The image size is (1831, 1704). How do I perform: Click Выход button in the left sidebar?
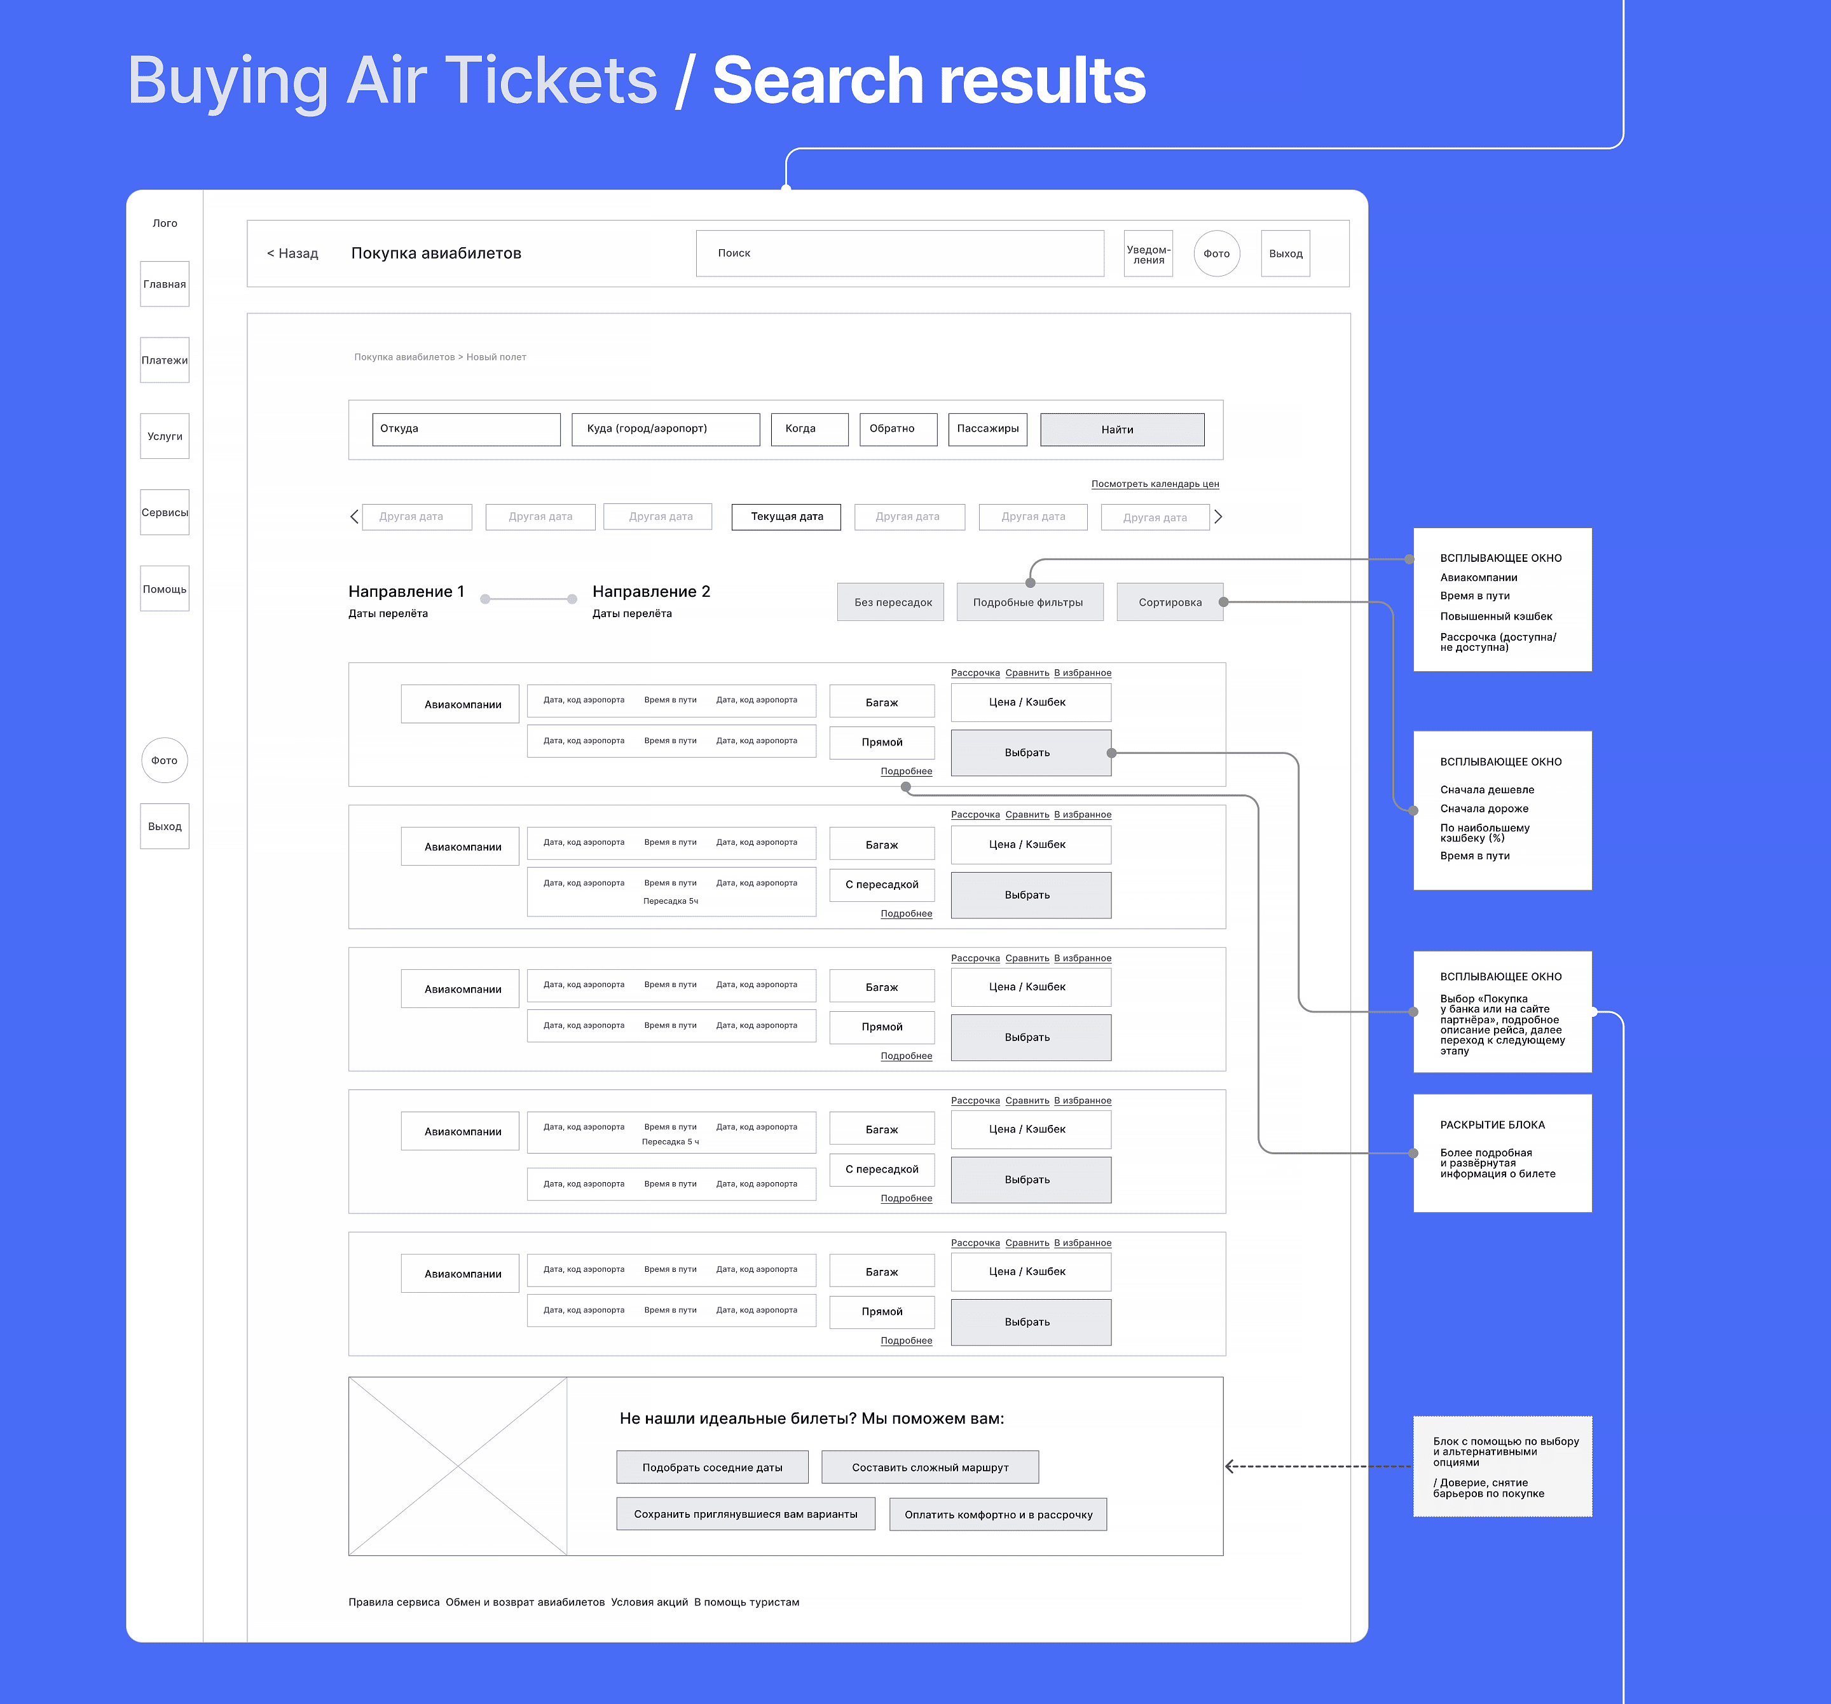click(165, 827)
